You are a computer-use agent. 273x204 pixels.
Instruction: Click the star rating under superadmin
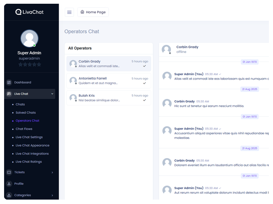(30, 65)
